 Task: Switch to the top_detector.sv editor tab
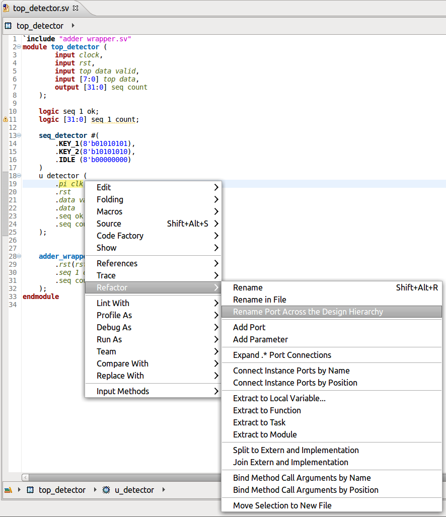(38, 8)
